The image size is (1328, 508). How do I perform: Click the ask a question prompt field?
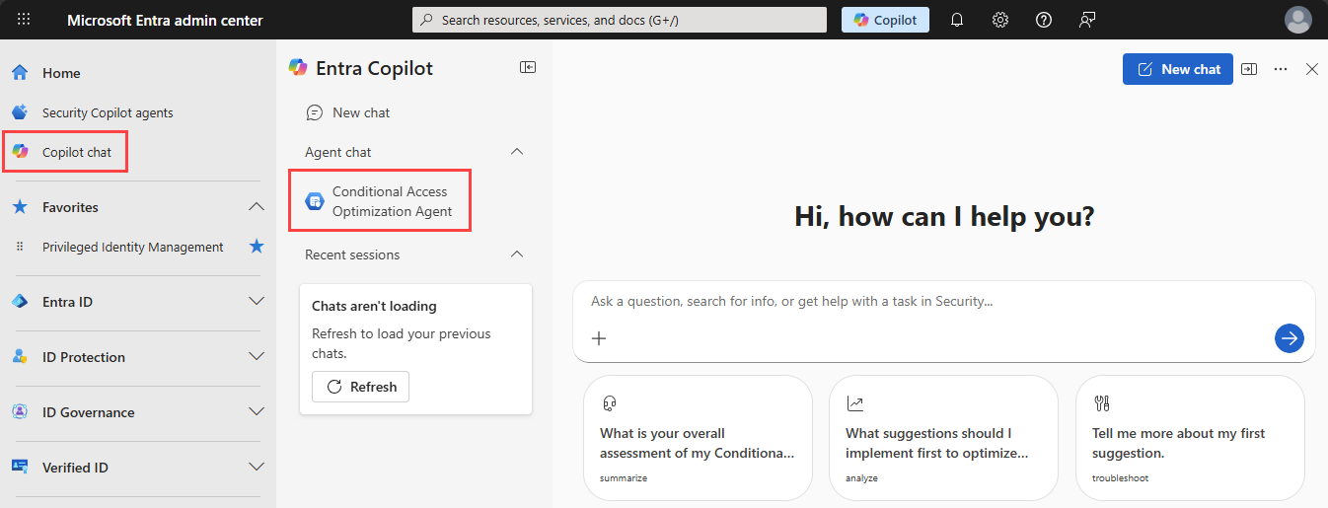(x=944, y=302)
